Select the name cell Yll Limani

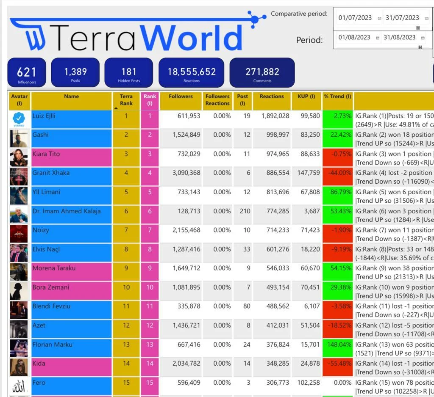pyautogui.click(x=71, y=196)
